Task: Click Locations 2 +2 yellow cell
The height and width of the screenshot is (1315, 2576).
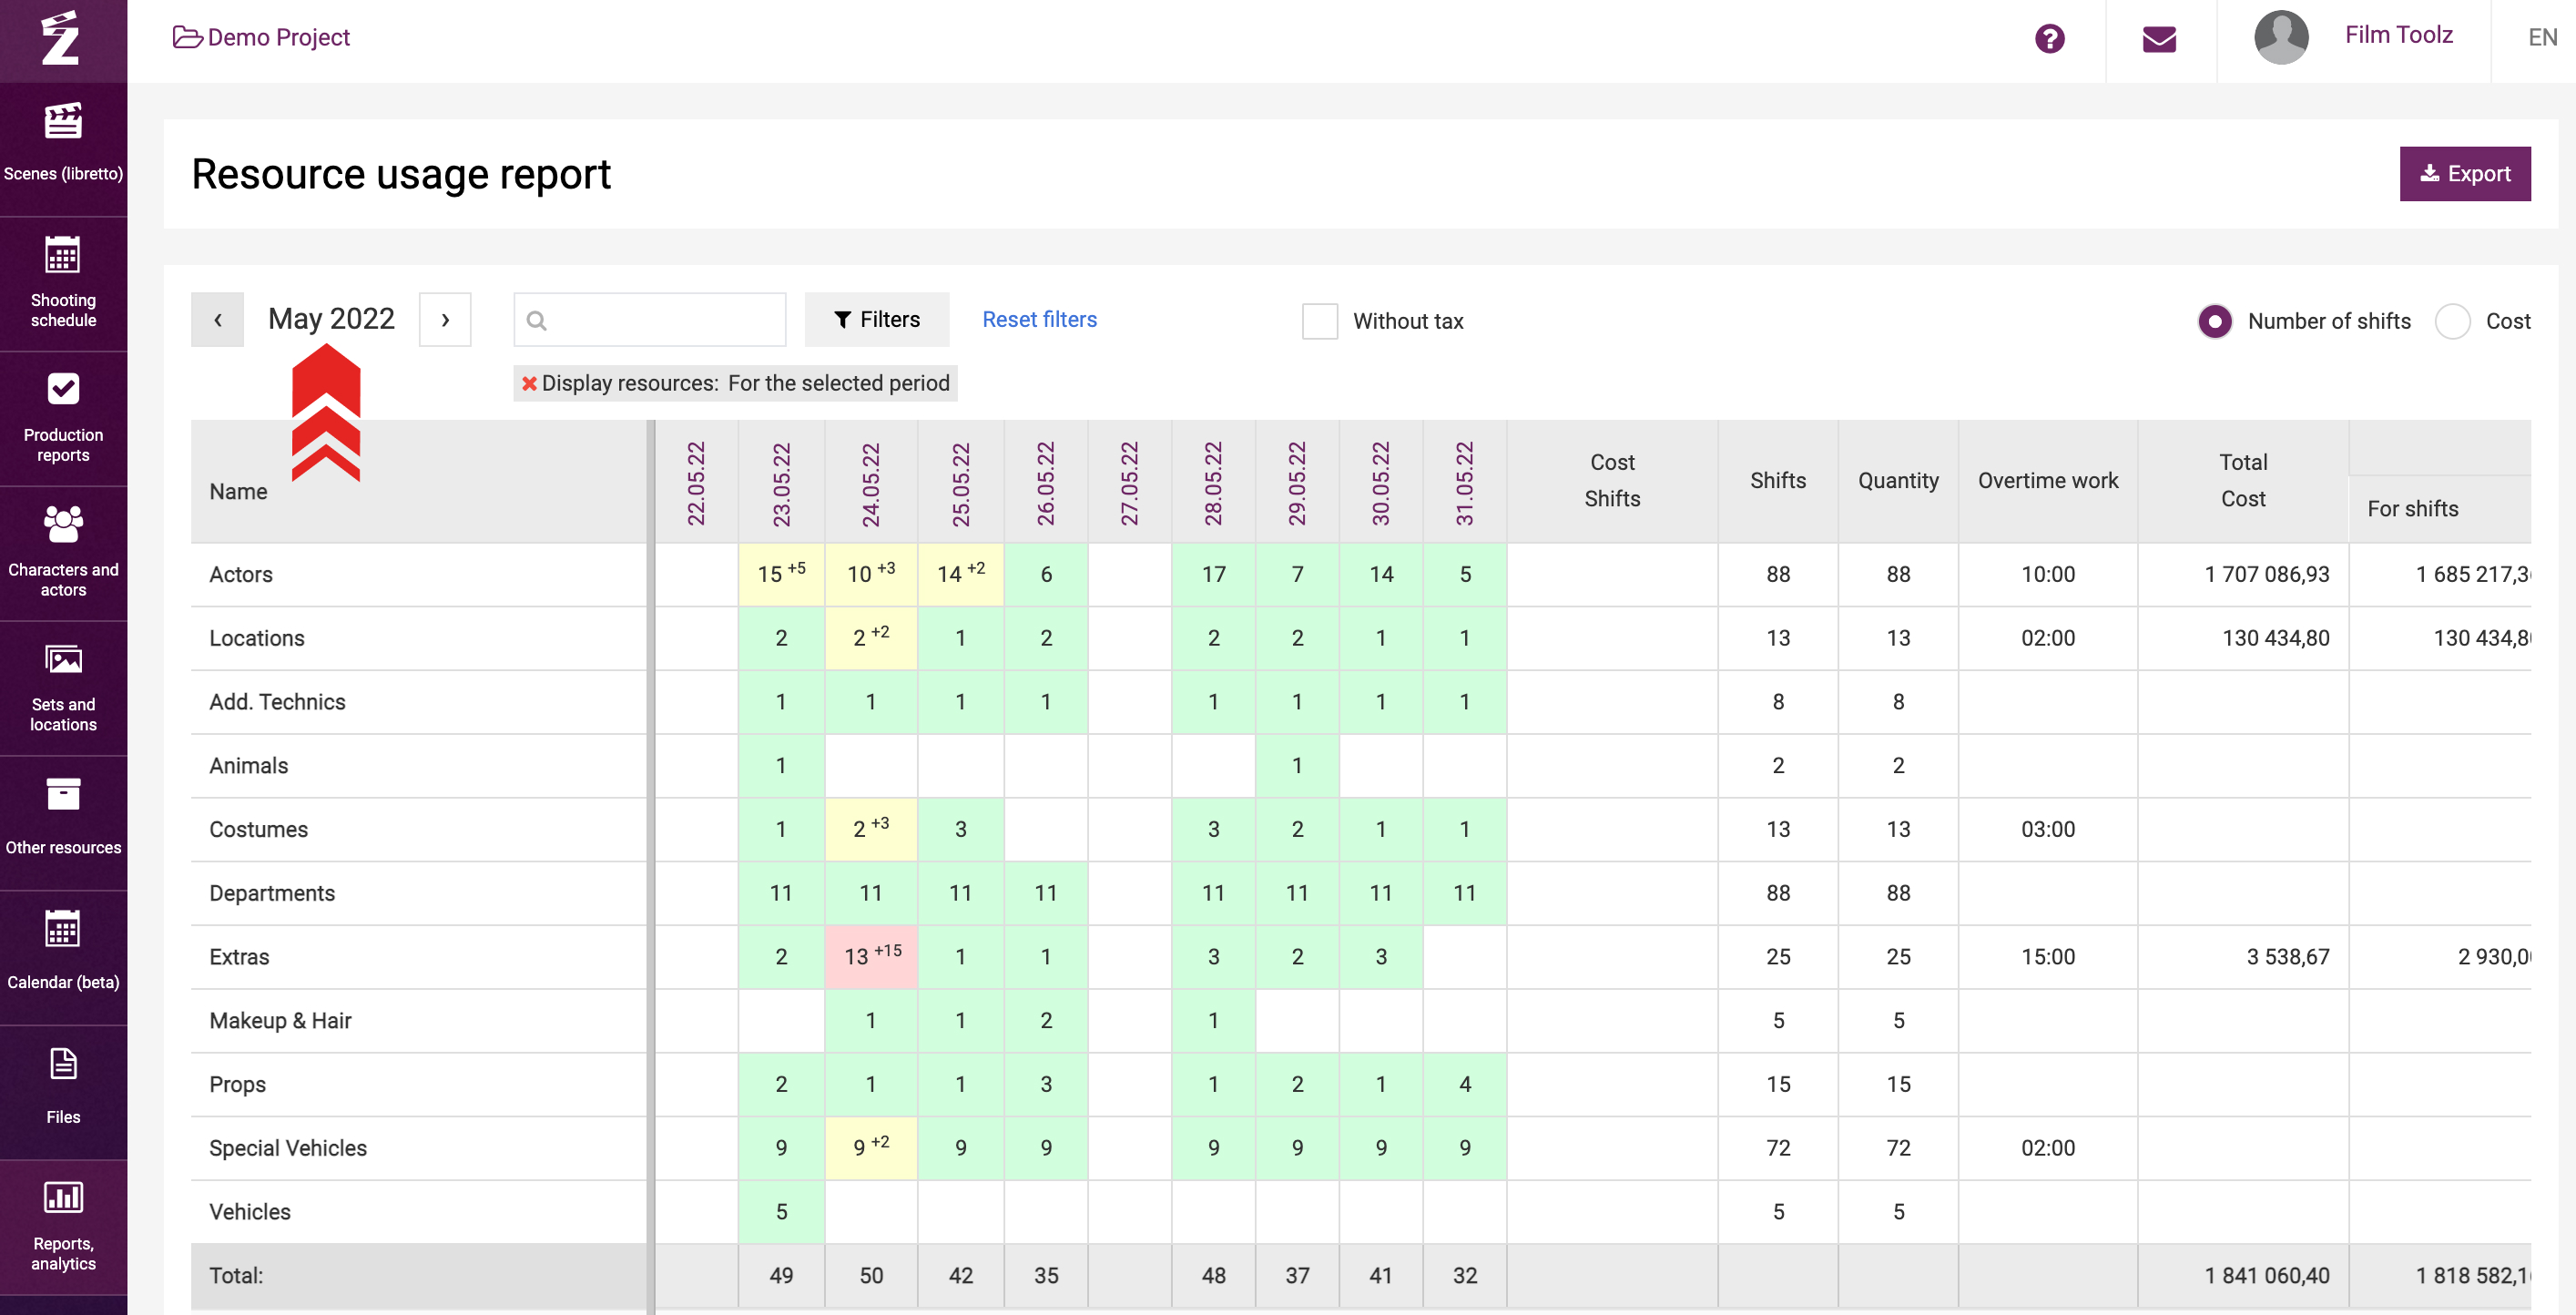Action: (871, 638)
